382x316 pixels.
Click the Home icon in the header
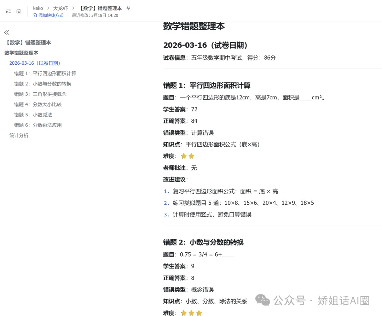pyautogui.click(x=19, y=11)
